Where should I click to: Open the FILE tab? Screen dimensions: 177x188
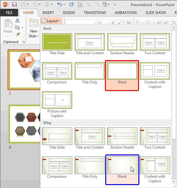click(9, 13)
